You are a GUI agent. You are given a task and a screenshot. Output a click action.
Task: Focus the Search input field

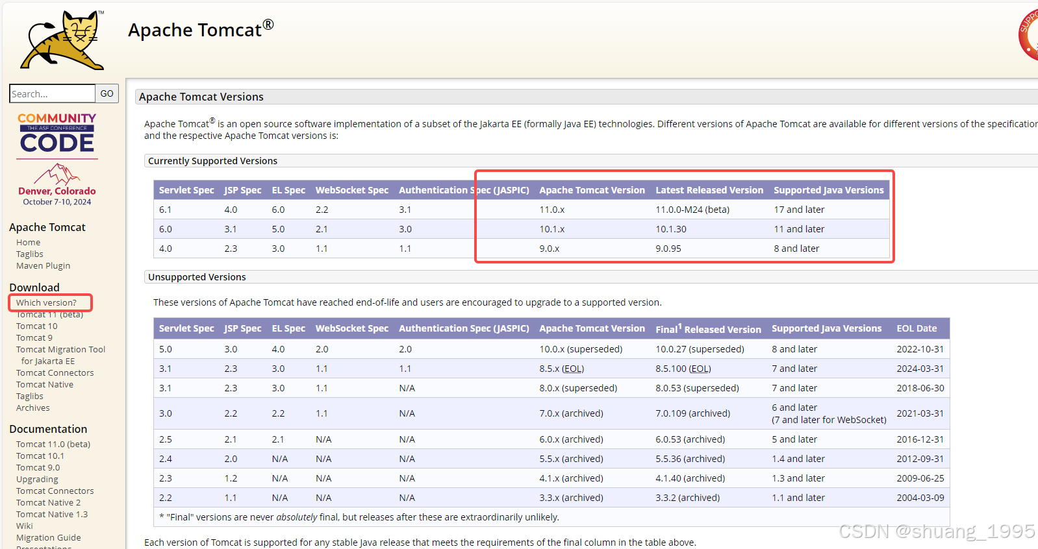(53, 93)
